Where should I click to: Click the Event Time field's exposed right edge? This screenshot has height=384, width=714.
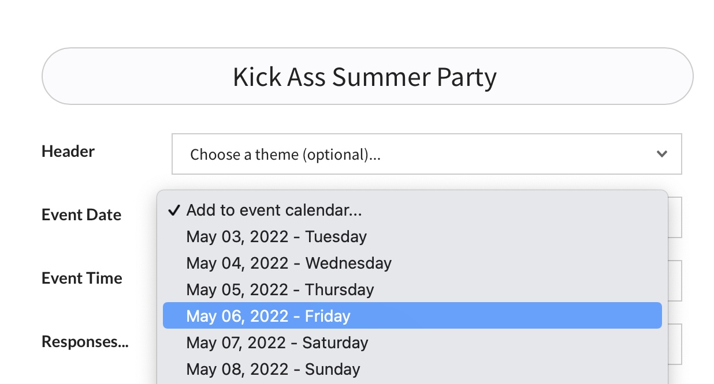(x=675, y=281)
